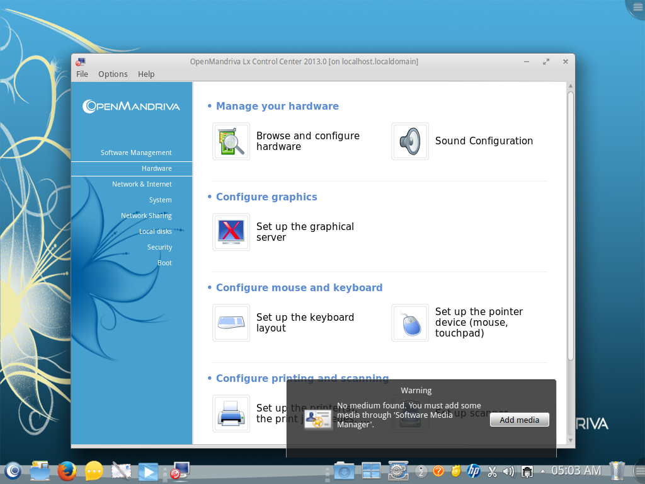The height and width of the screenshot is (484, 645).
Task: Launch Firefox from the panel
Action: tap(67, 470)
